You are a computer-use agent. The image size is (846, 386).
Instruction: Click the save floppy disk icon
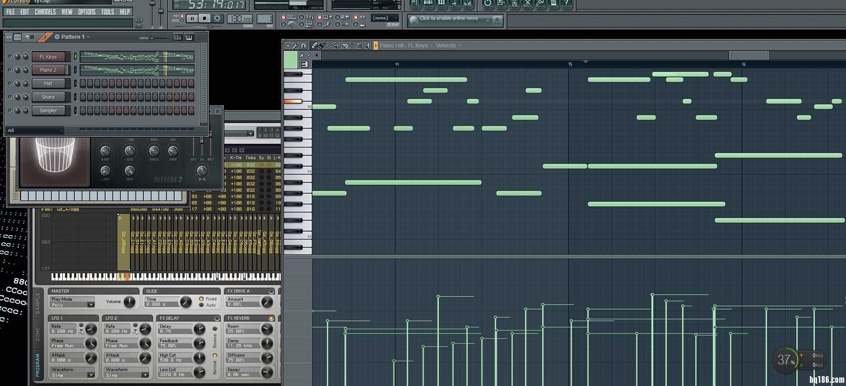(x=514, y=4)
